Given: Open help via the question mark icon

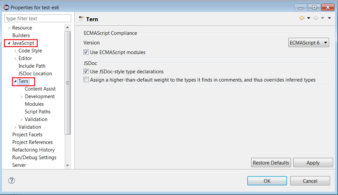Looking at the screenshot, I should click(x=12, y=180).
